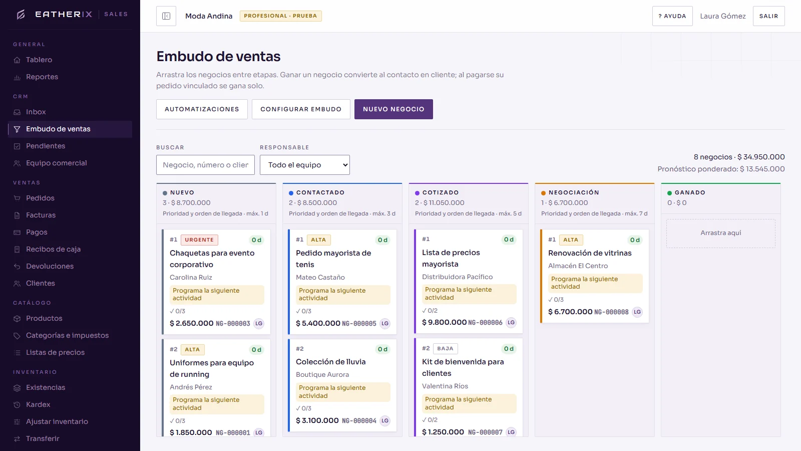801x451 pixels.
Task: Click the Embudo de ventas funnel icon
Action: (x=17, y=129)
